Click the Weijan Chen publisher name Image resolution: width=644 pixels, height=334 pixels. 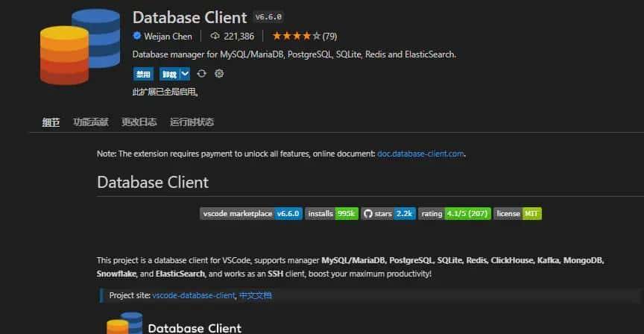[168, 37]
